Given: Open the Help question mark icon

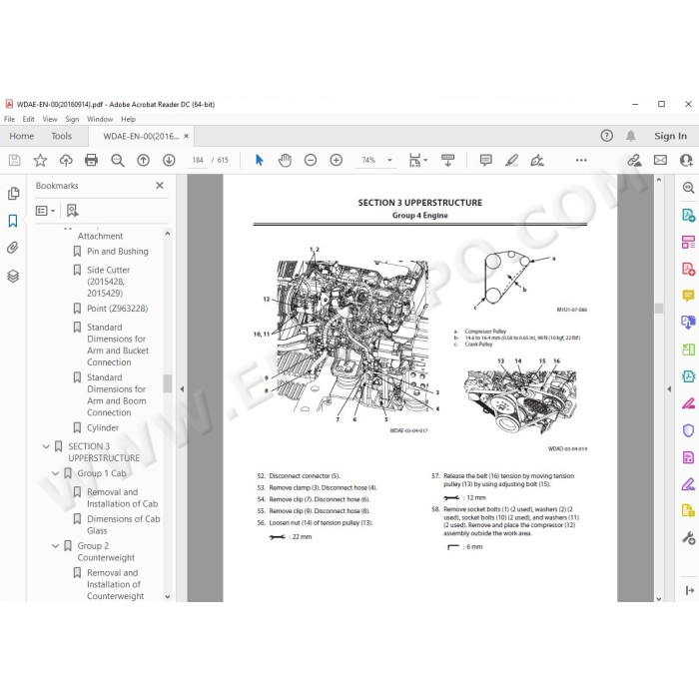Looking at the screenshot, I should 607,136.
